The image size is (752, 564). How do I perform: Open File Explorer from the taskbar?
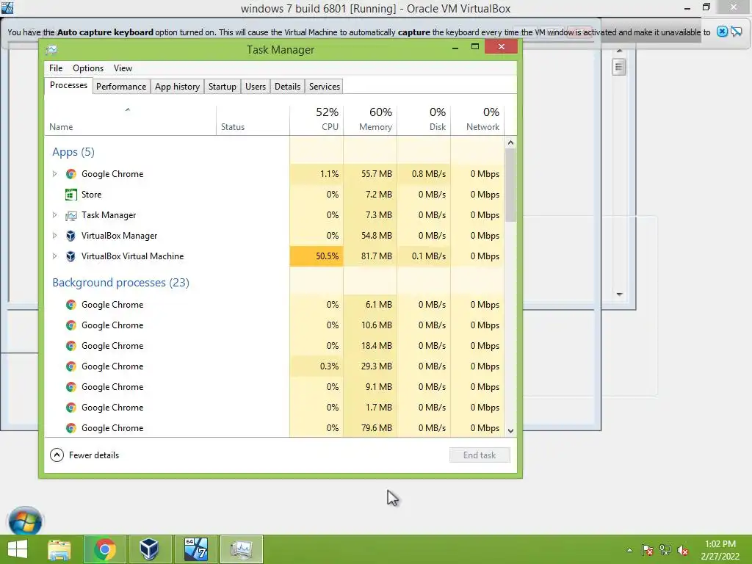pos(59,549)
